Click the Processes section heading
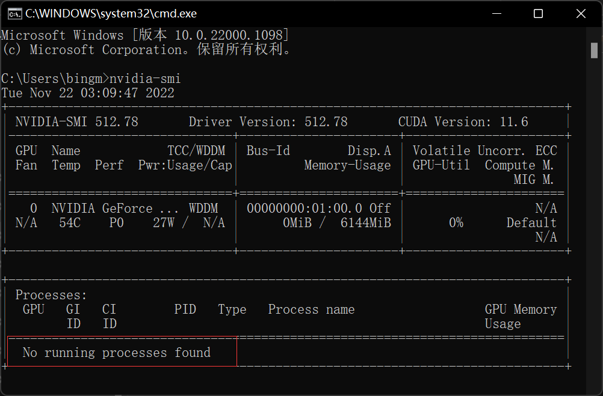This screenshot has height=396, width=603. coord(51,295)
